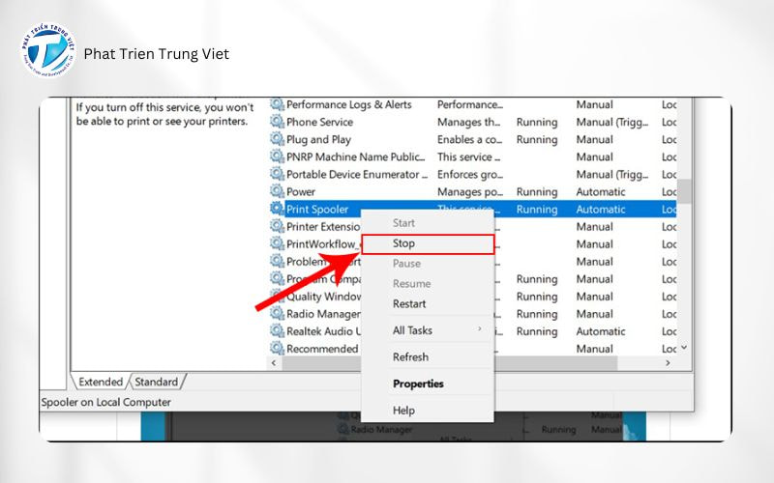The image size is (774, 483).
Task: Switch to the Standard tab
Action: 157,382
